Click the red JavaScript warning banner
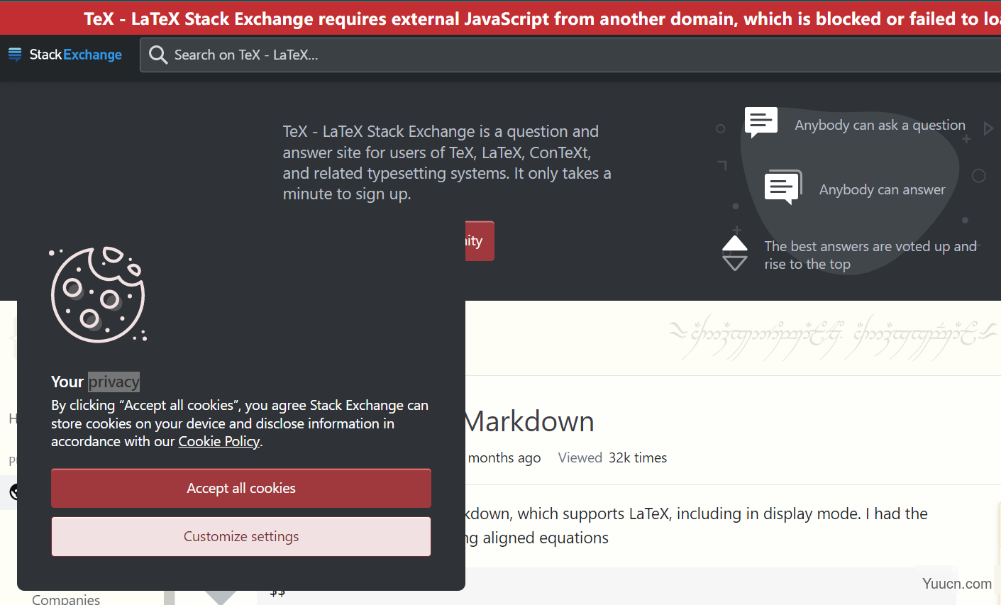The width and height of the screenshot is (1001, 605). (x=500, y=18)
